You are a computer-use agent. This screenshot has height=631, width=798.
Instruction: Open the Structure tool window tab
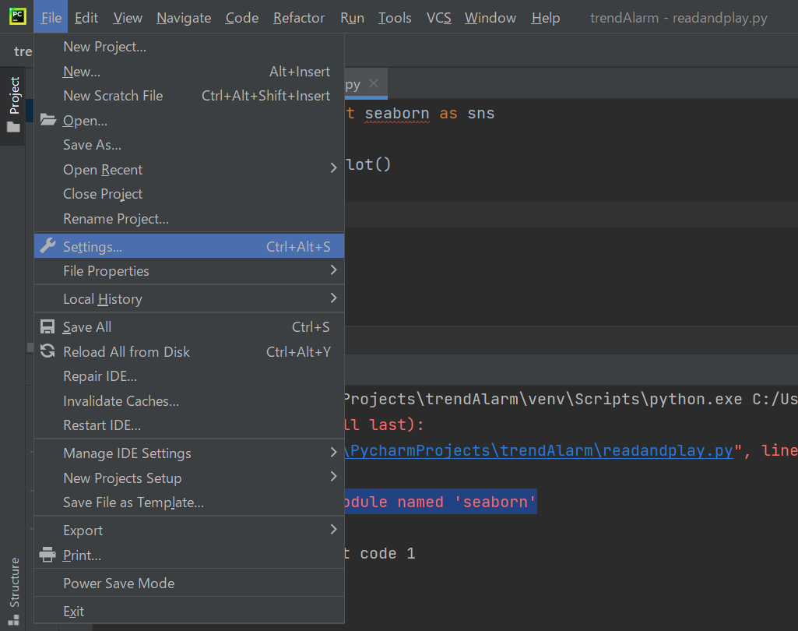[x=14, y=590]
